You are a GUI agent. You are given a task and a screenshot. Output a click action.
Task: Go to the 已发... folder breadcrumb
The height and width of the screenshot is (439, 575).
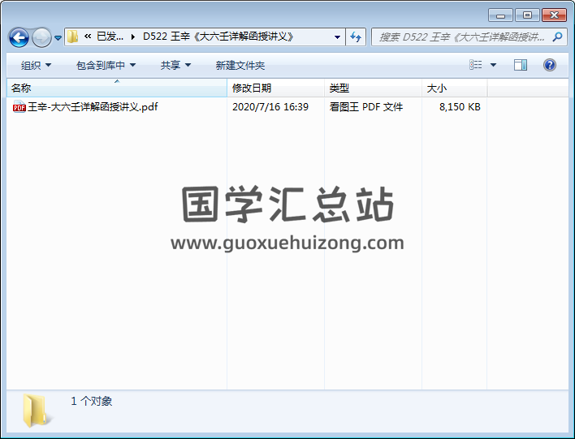pyautogui.click(x=110, y=37)
